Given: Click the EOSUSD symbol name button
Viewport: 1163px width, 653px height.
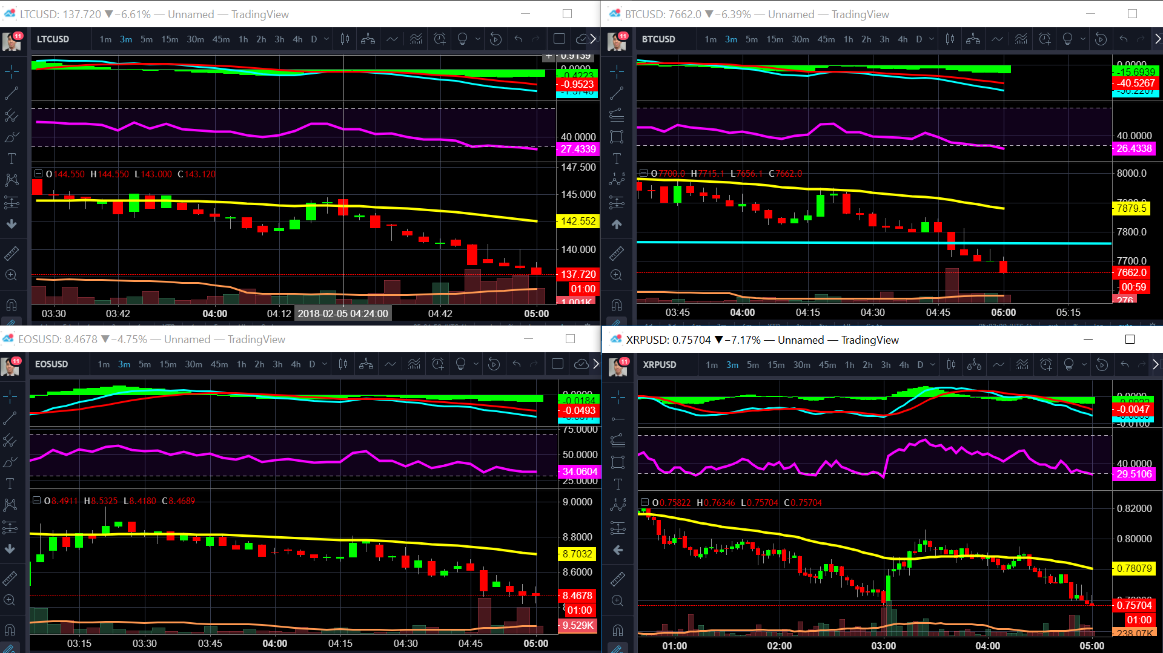Looking at the screenshot, I should coord(51,364).
